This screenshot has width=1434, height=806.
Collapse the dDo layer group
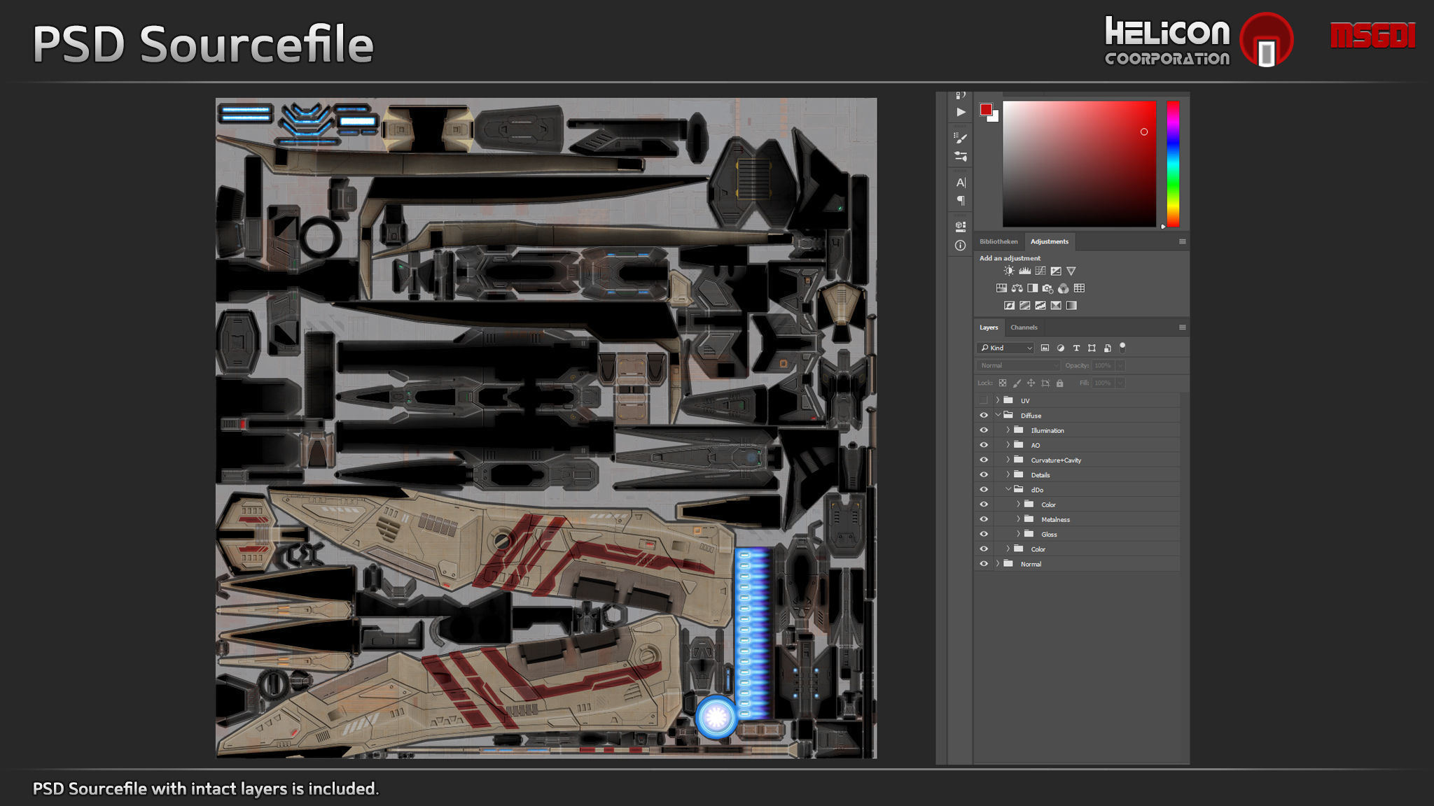pyautogui.click(x=1008, y=489)
